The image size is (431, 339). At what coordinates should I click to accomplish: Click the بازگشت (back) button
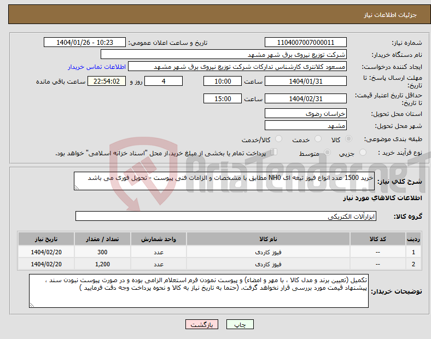(x=202, y=324)
